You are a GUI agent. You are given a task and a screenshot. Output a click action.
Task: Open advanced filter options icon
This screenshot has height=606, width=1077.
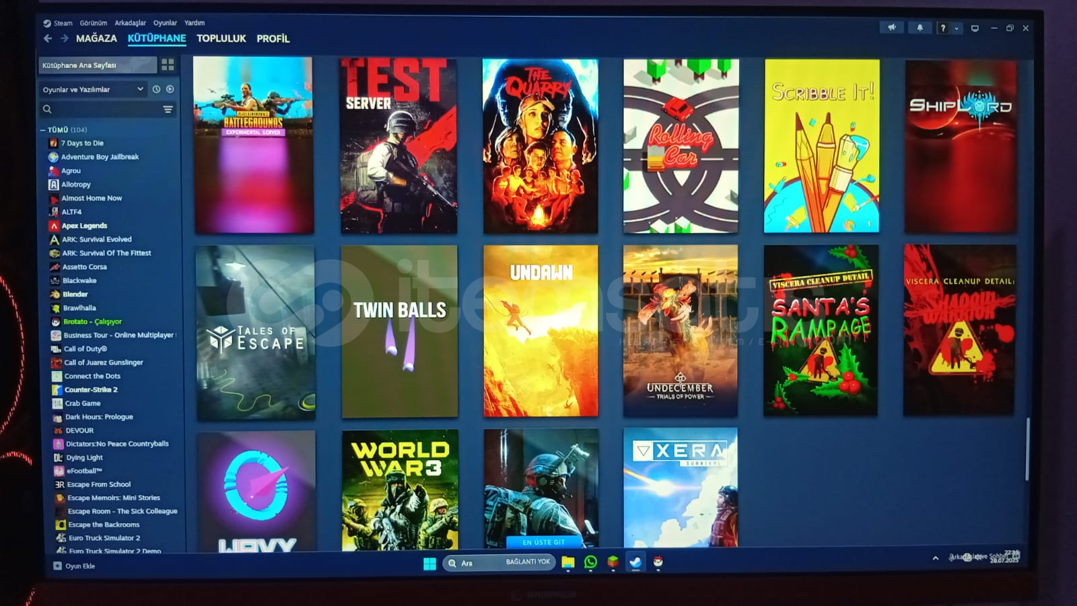pos(168,109)
